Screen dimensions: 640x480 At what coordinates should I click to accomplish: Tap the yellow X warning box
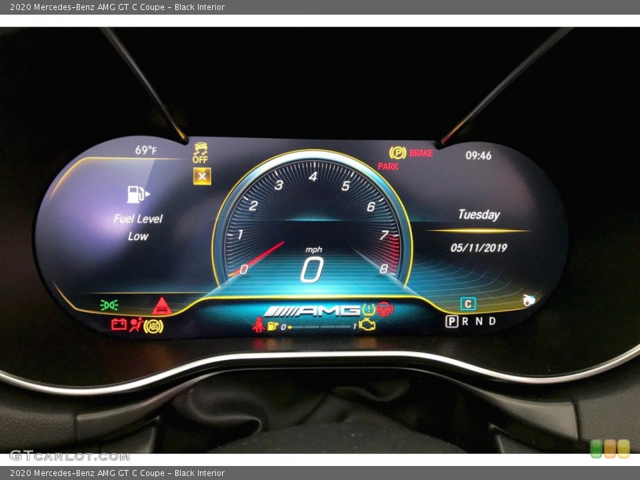202,176
